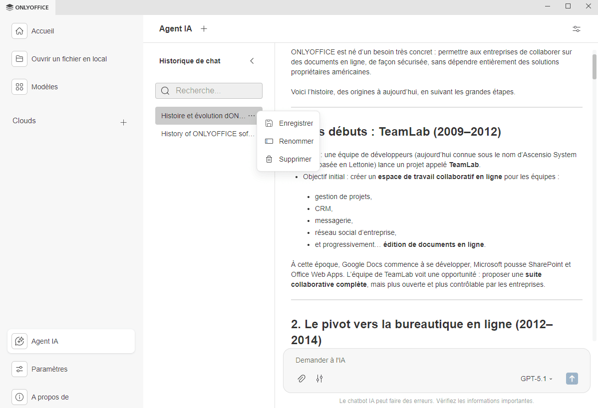Collapse the 'Historique de chat' panel
The height and width of the screenshot is (408, 598).
pyautogui.click(x=252, y=60)
